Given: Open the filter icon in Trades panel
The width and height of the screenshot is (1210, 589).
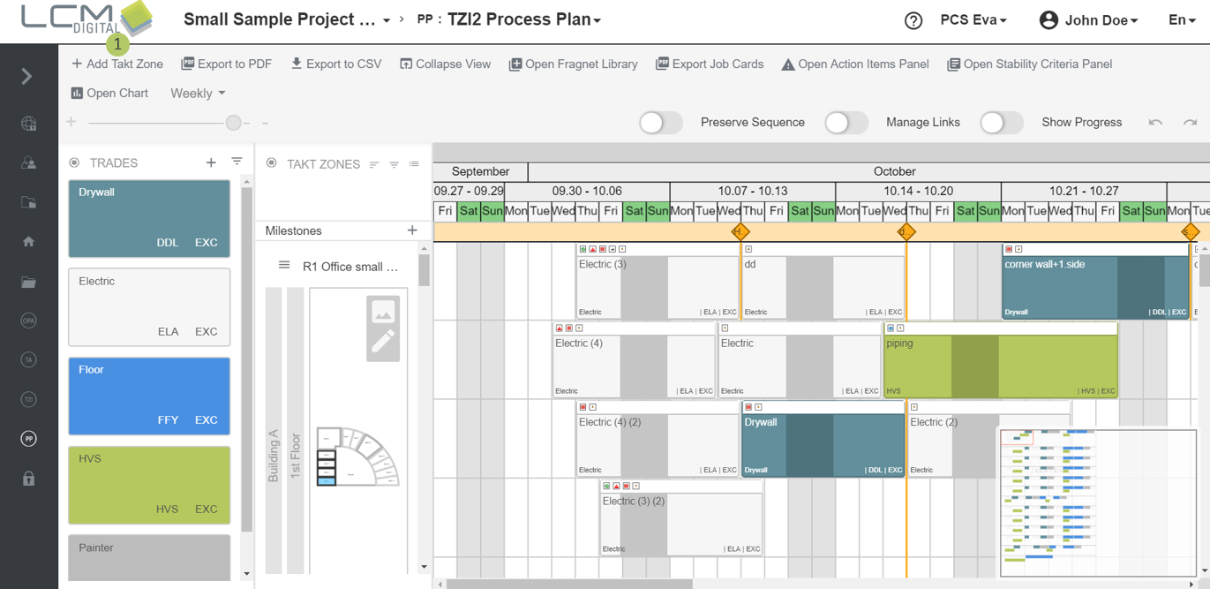Looking at the screenshot, I should pyautogui.click(x=237, y=162).
